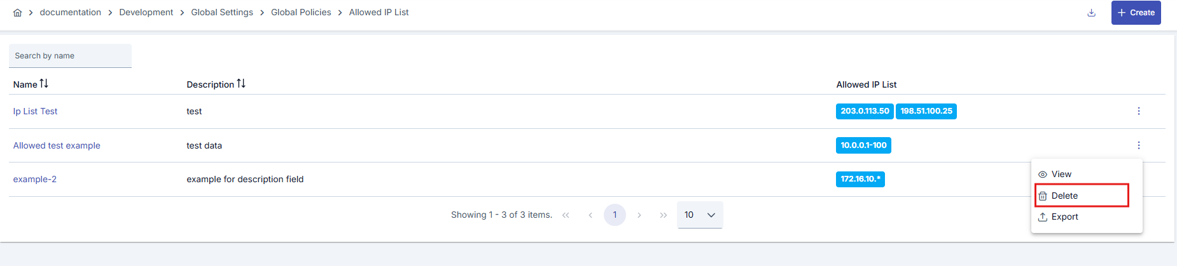Open three-dot menu for Ip List Test
Image resolution: width=1177 pixels, height=266 pixels.
(1138, 111)
